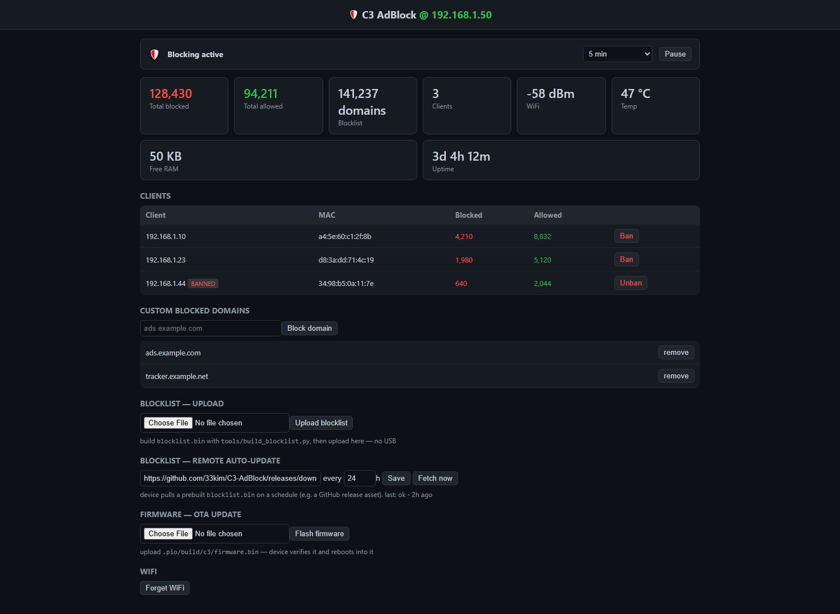Viewport: 840px width, 614px height.
Task: Focus the remote blocklist URL field
Action: 230,479
